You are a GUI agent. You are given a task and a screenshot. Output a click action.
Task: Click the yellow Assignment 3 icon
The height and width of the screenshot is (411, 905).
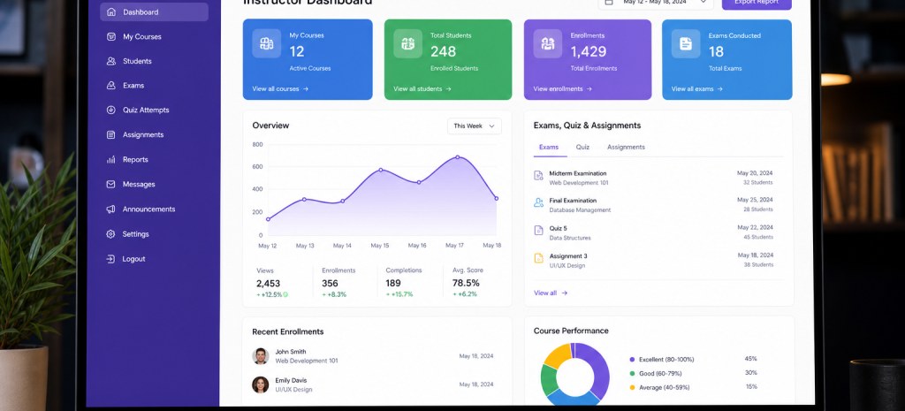[538, 258]
